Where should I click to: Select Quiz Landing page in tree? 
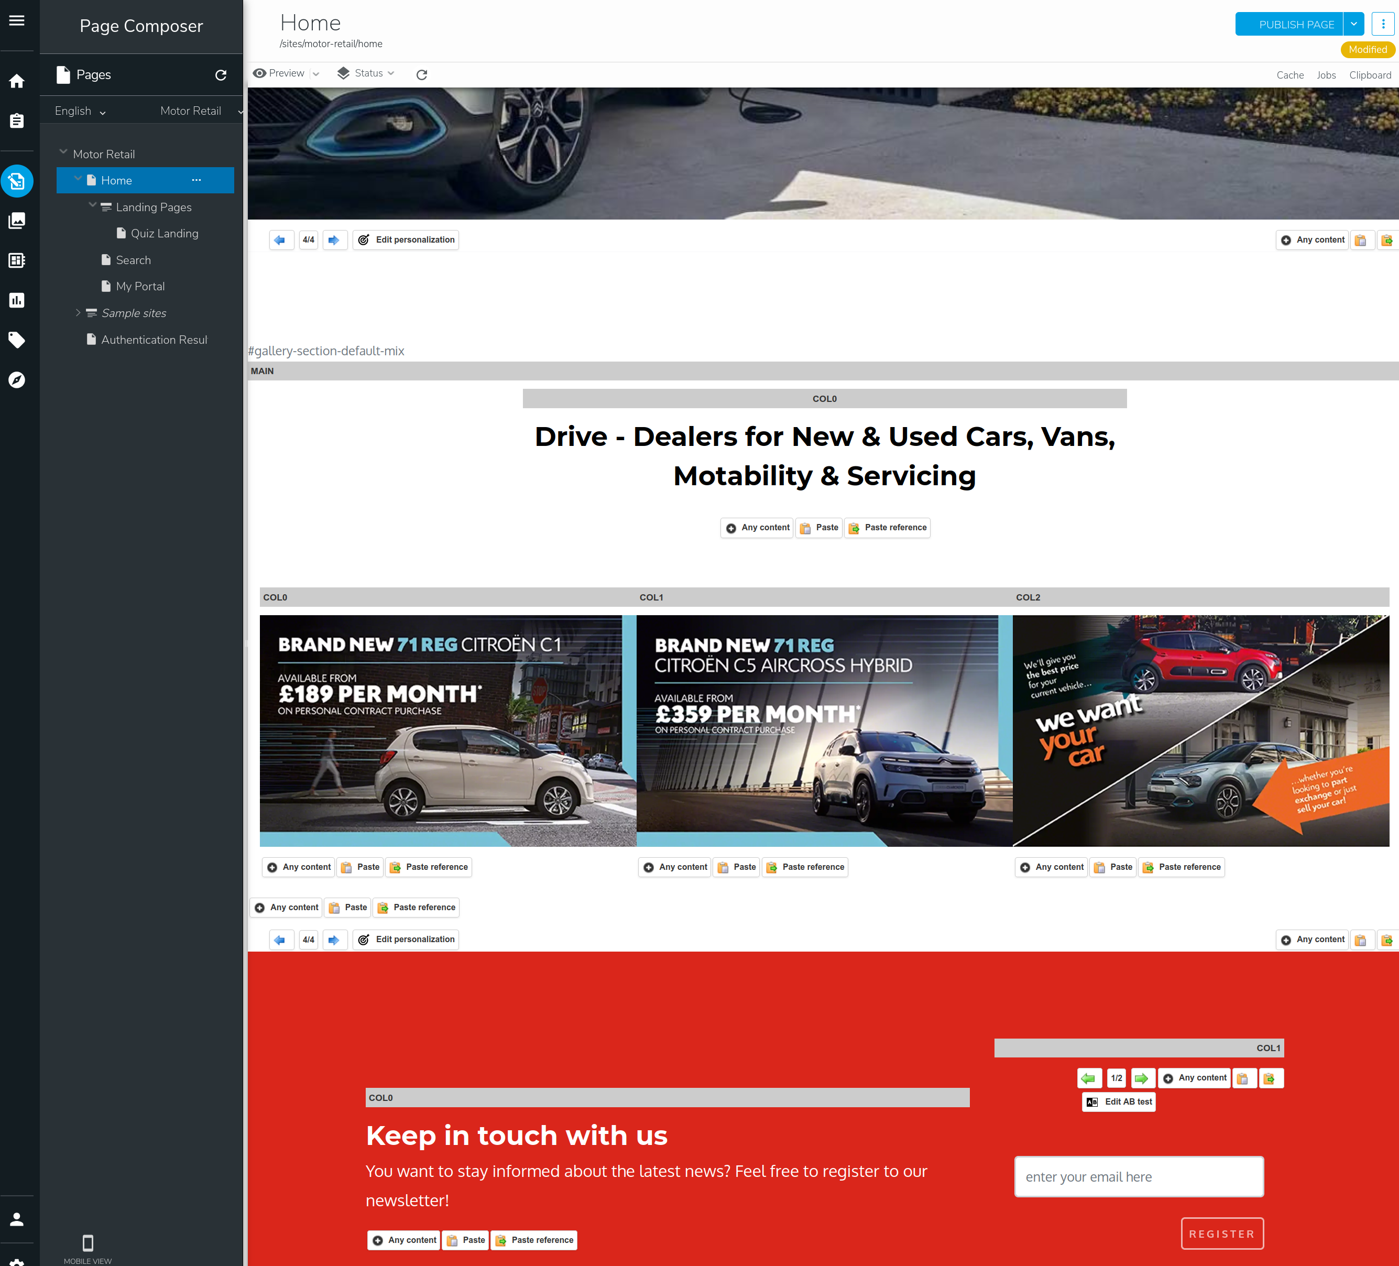tap(164, 233)
